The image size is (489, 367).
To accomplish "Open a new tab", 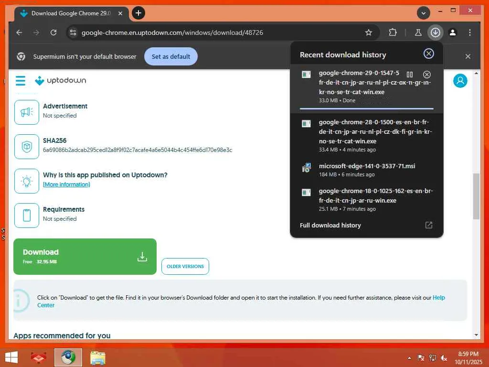I will pyautogui.click(x=138, y=13).
